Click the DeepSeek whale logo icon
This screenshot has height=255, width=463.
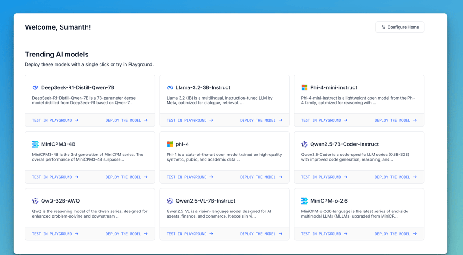(x=36, y=87)
